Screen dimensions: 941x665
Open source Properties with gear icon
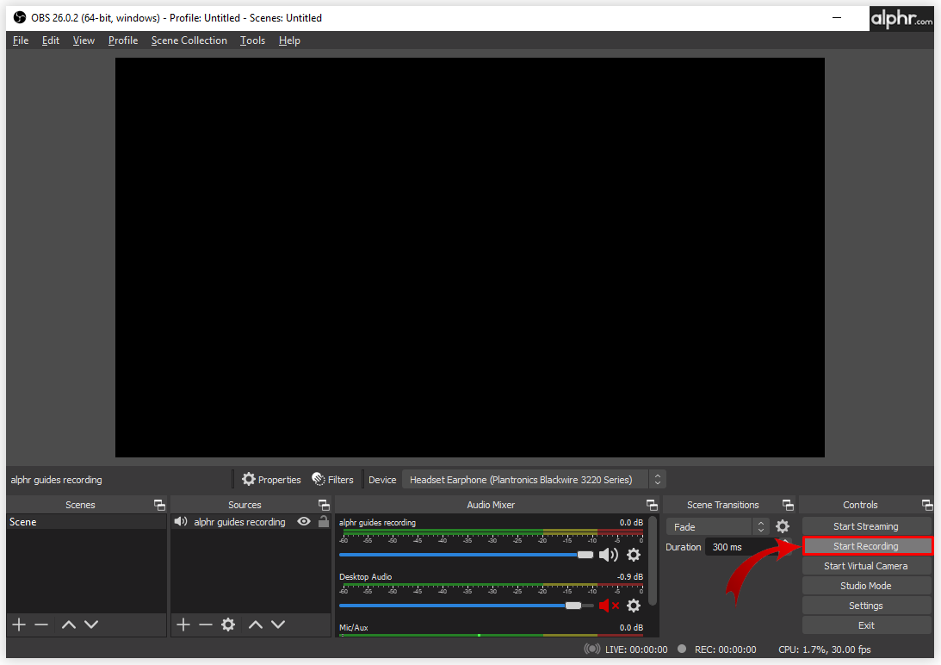coord(271,480)
